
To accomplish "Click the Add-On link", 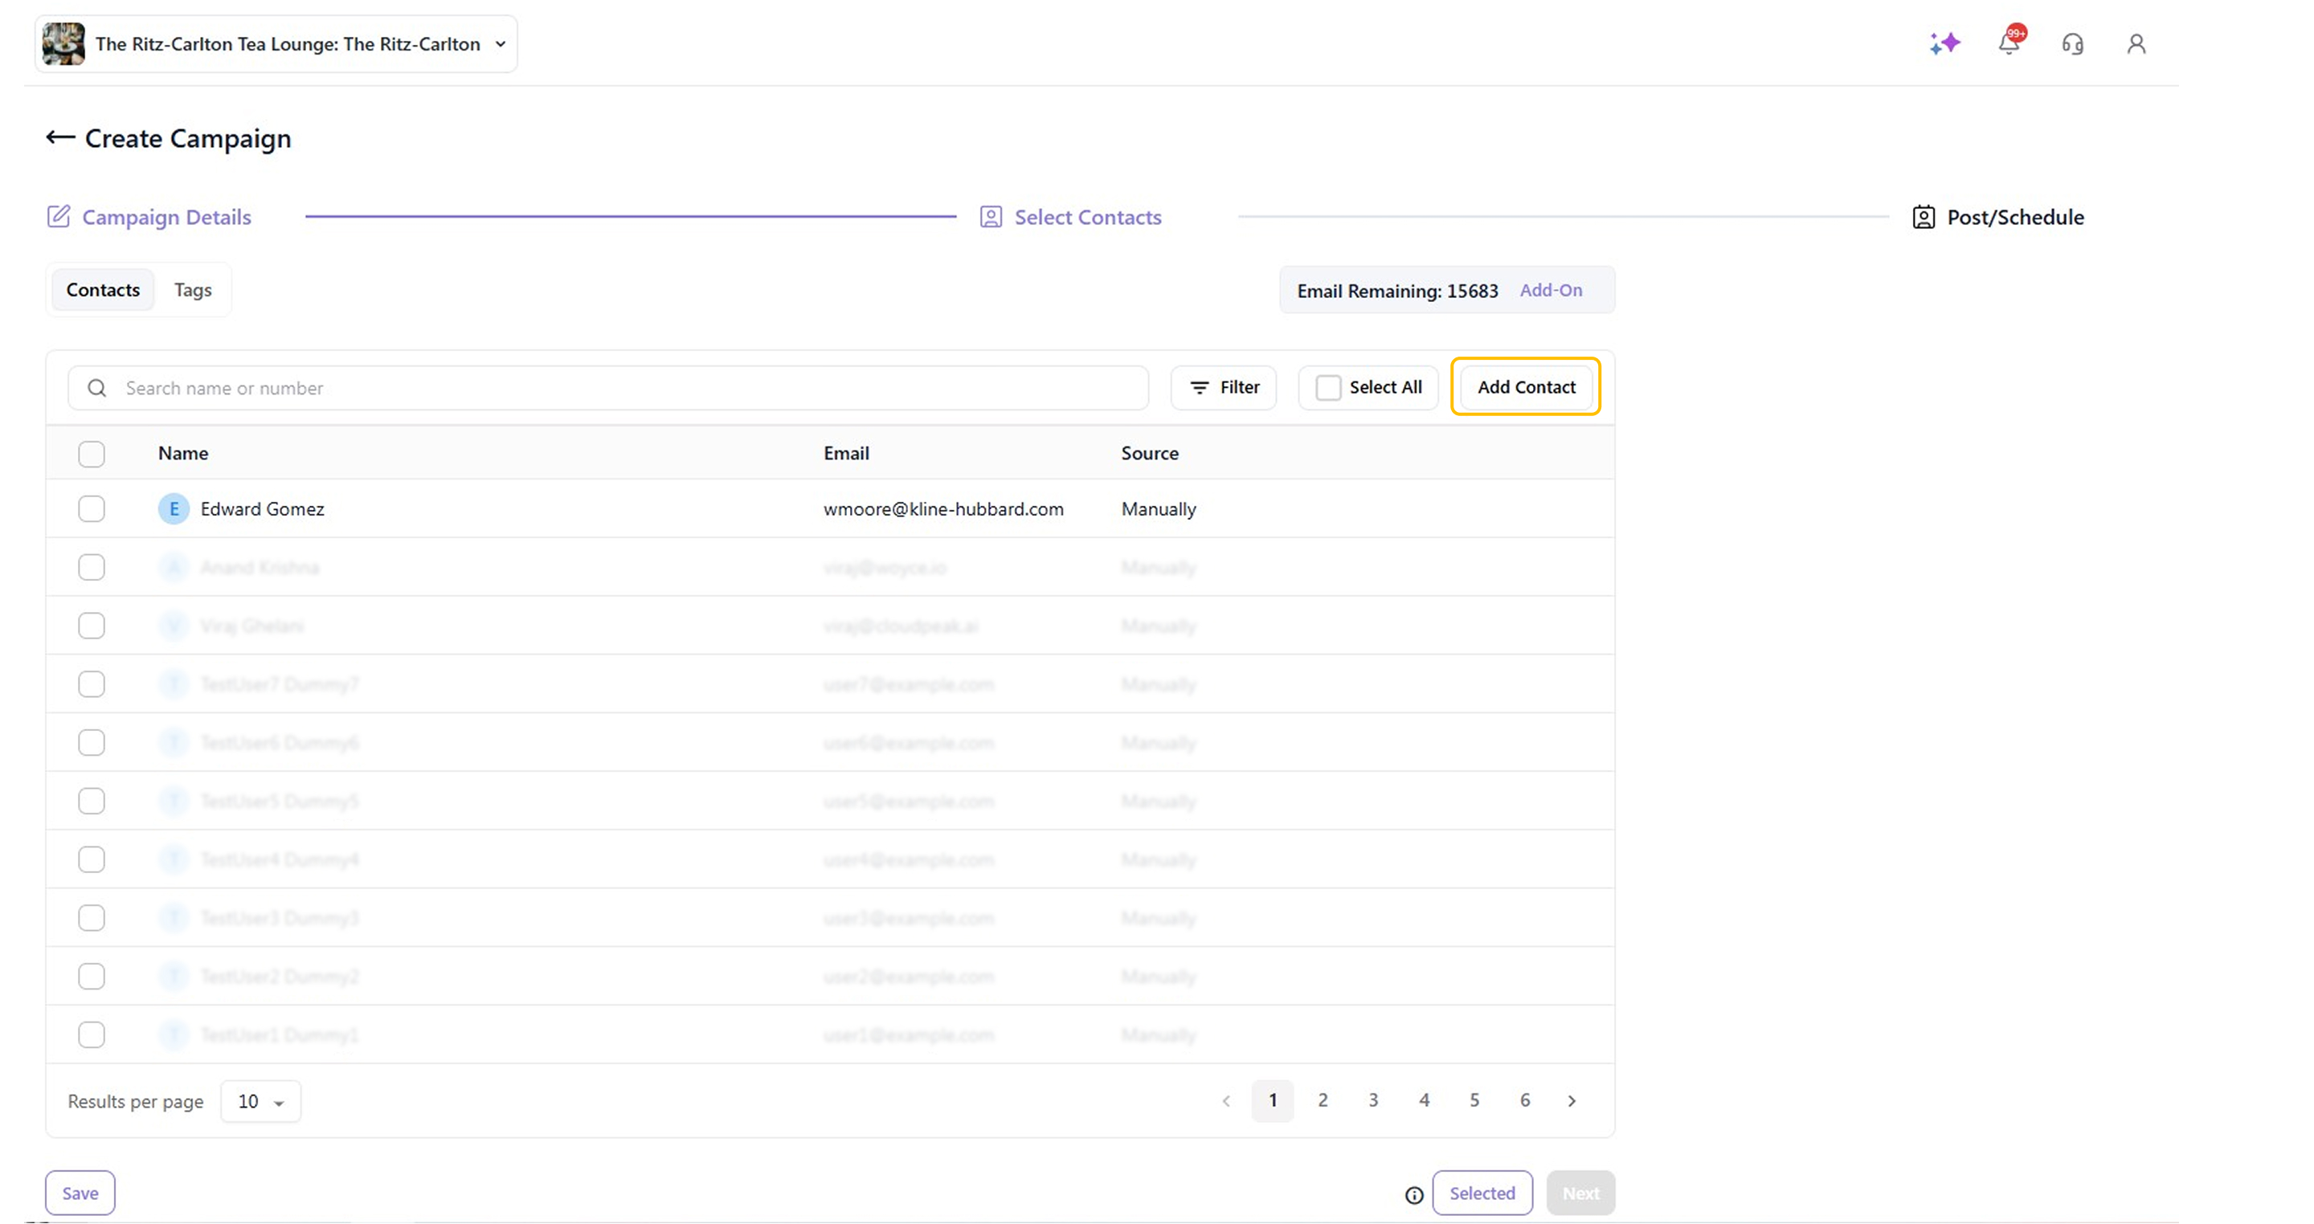I will pos(1551,290).
